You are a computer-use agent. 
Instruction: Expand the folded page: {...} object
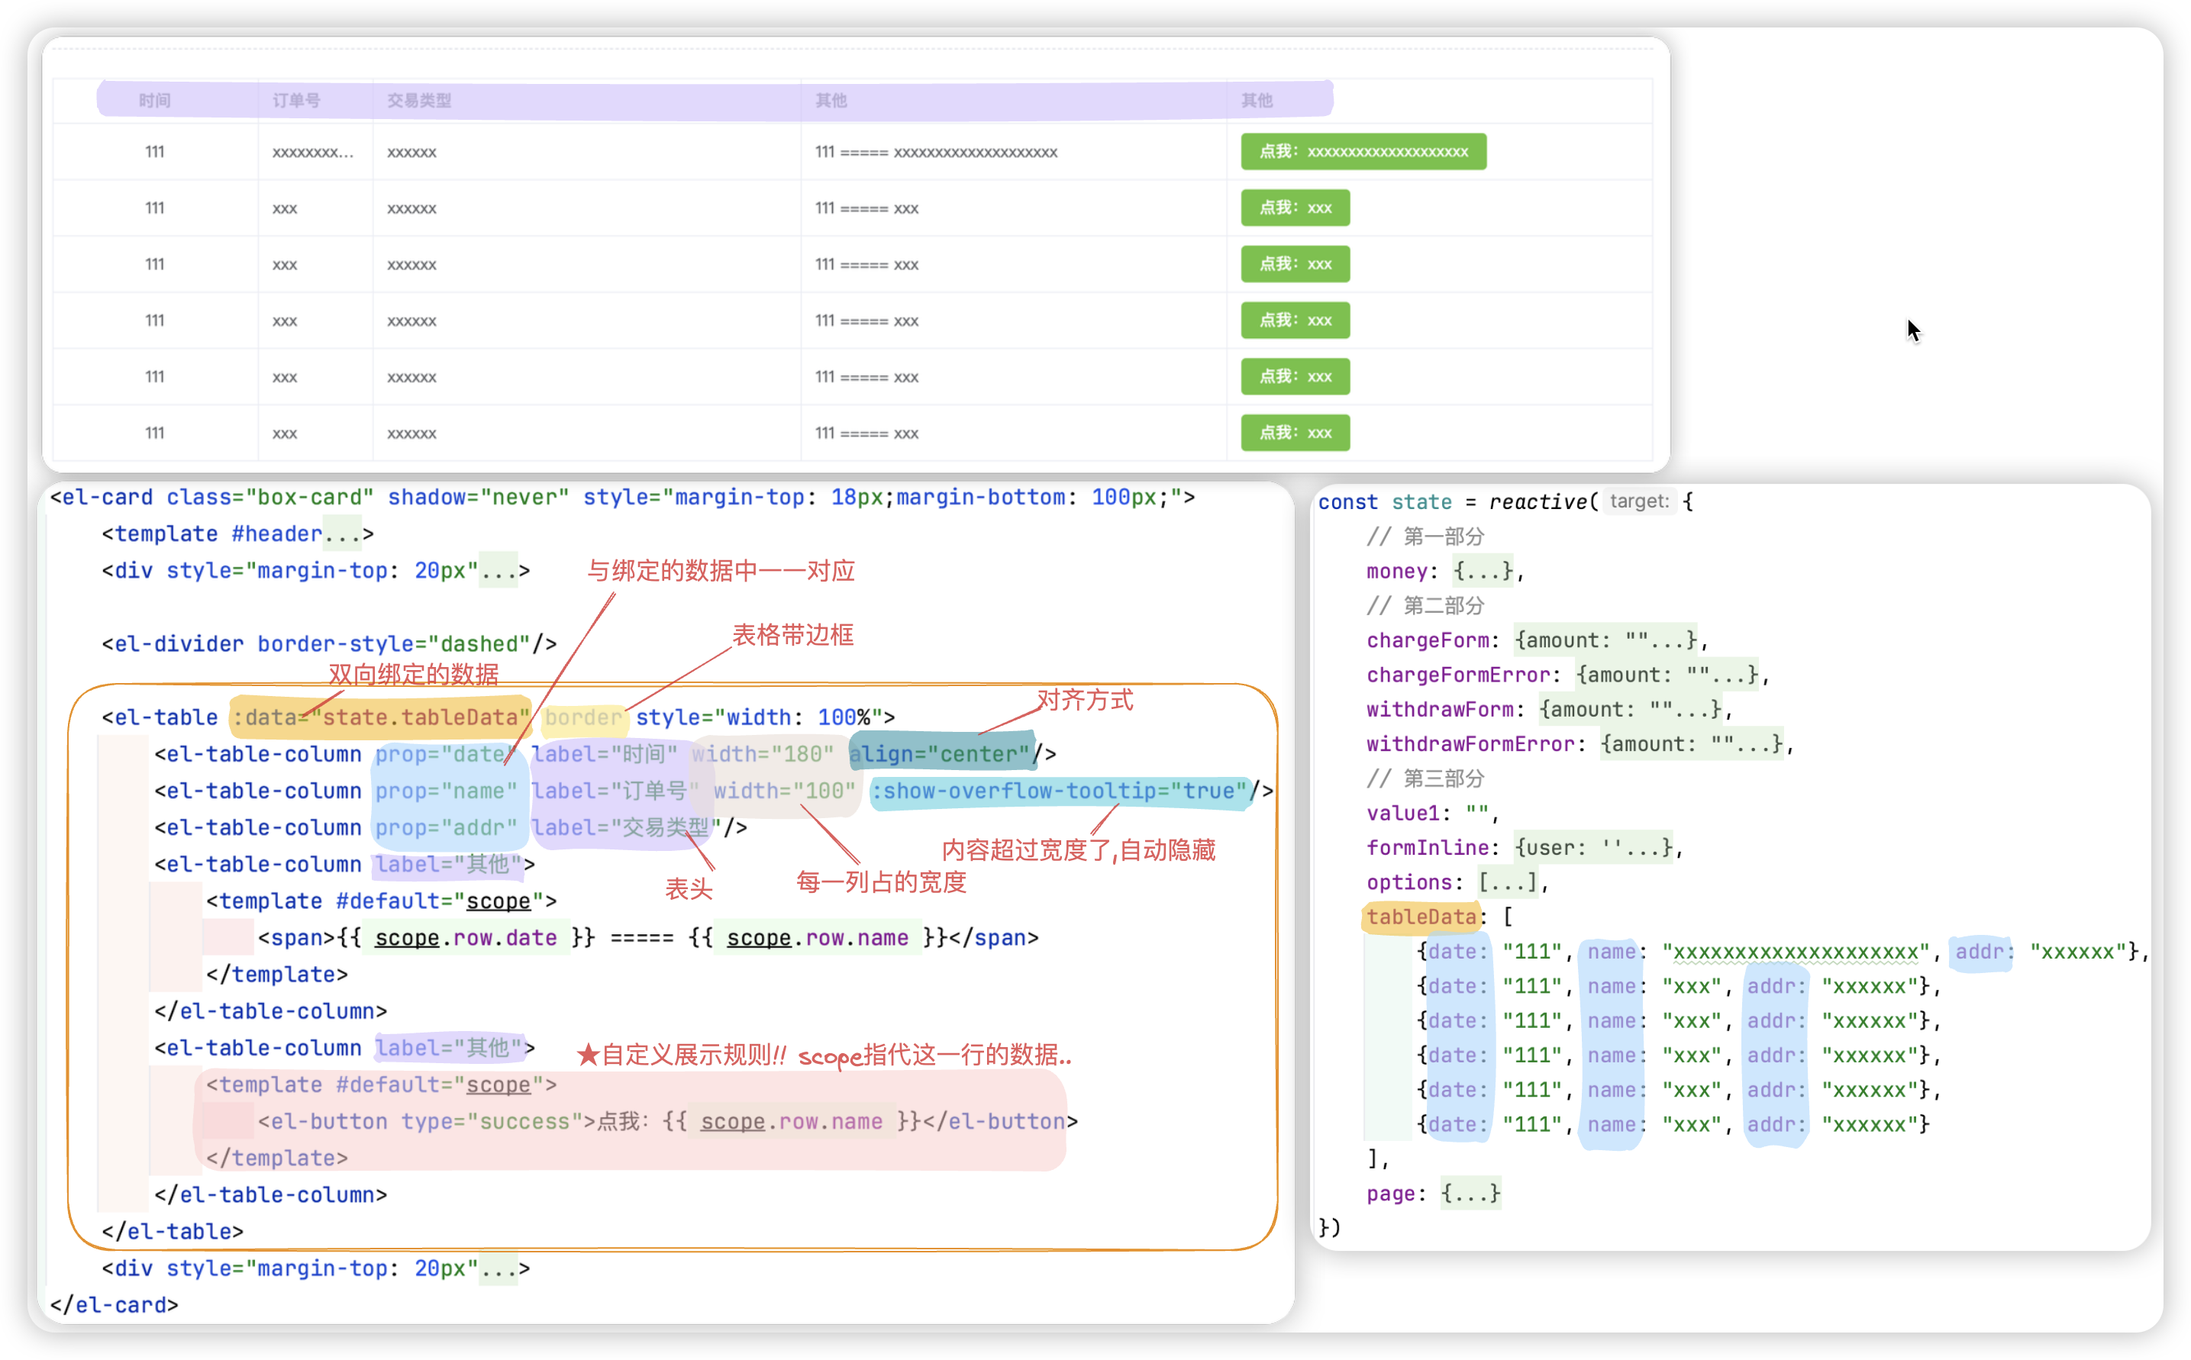click(1470, 1194)
